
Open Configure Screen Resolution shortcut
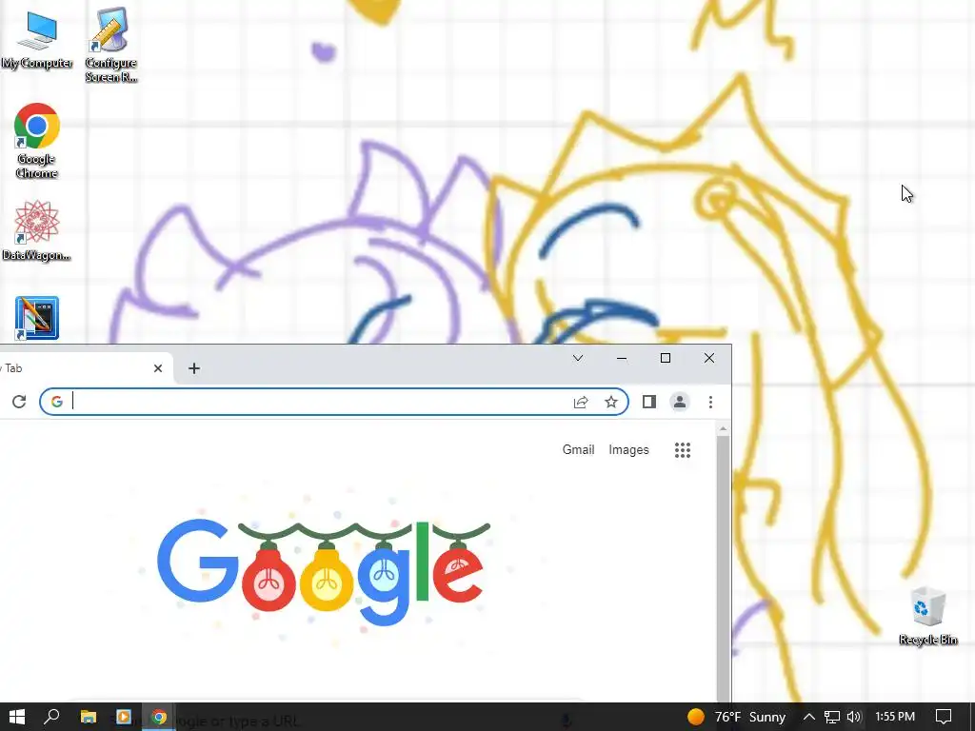[110, 45]
